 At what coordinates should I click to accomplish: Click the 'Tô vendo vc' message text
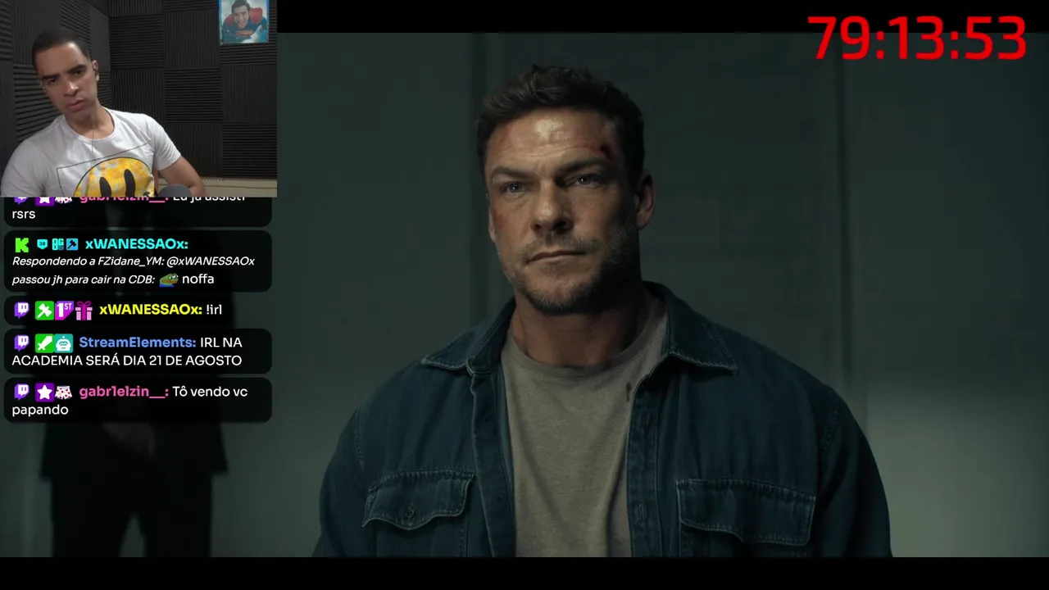(x=210, y=392)
